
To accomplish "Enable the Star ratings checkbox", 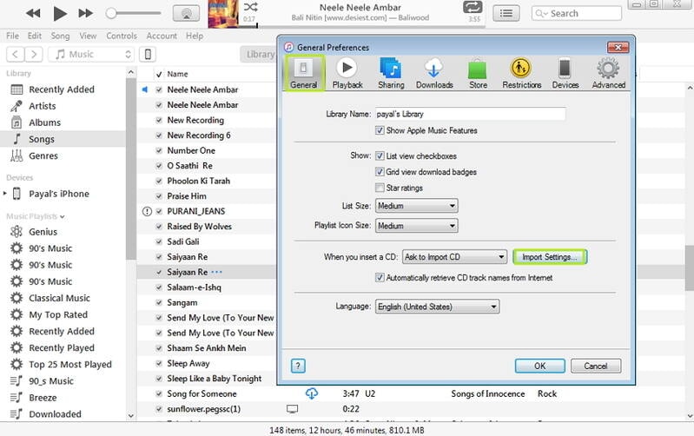I will coord(380,188).
